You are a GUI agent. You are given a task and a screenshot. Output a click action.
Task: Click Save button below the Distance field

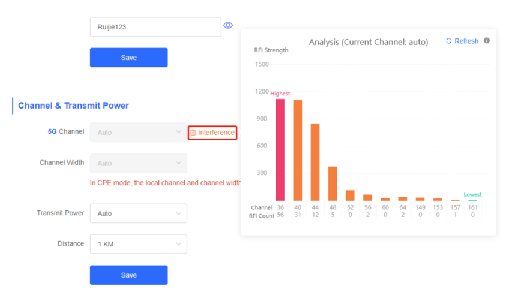coord(129,275)
